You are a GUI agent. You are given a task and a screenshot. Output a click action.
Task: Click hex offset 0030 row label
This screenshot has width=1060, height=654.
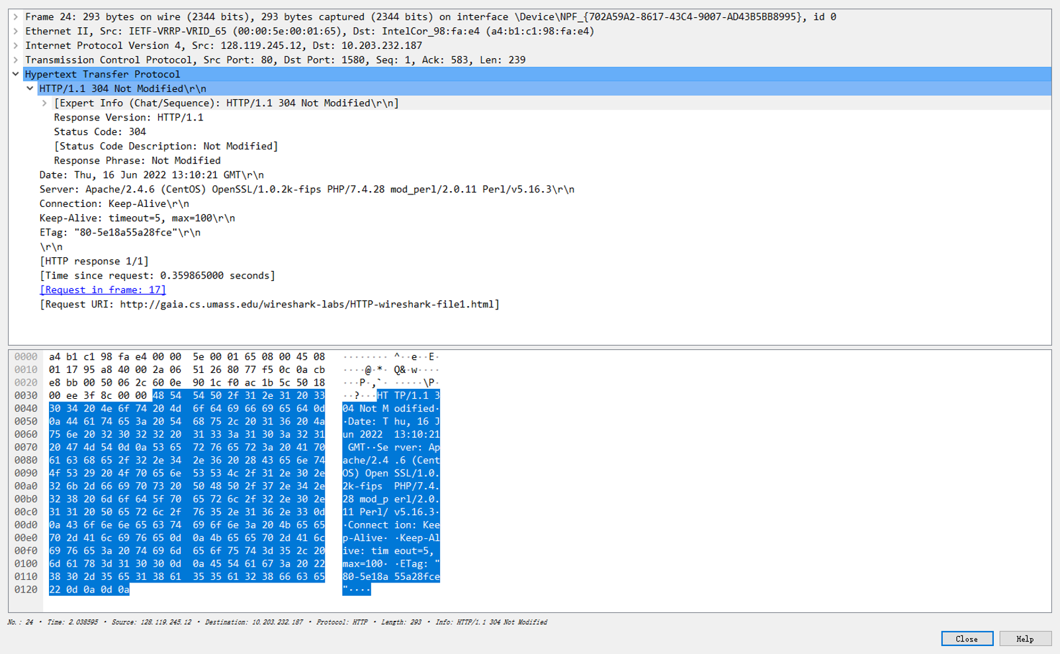[26, 395]
